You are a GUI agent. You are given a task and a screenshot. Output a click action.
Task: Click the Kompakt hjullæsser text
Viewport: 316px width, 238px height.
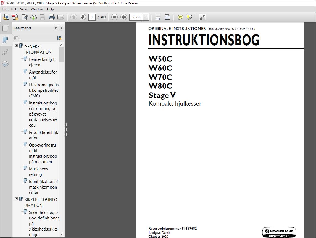175,103
